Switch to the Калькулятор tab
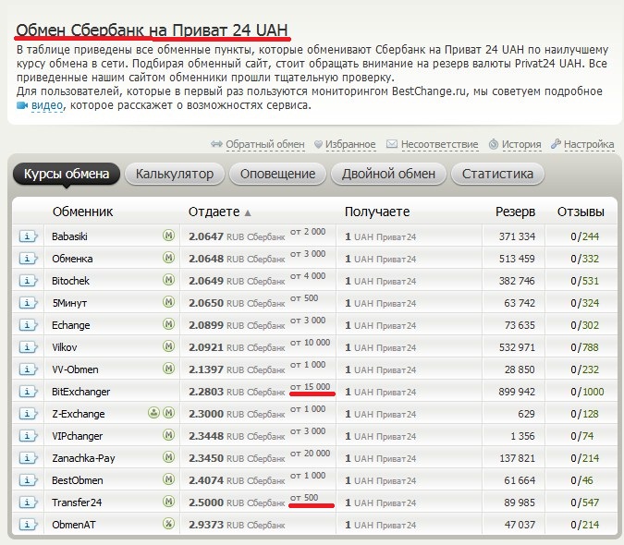 pyautogui.click(x=175, y=174)
